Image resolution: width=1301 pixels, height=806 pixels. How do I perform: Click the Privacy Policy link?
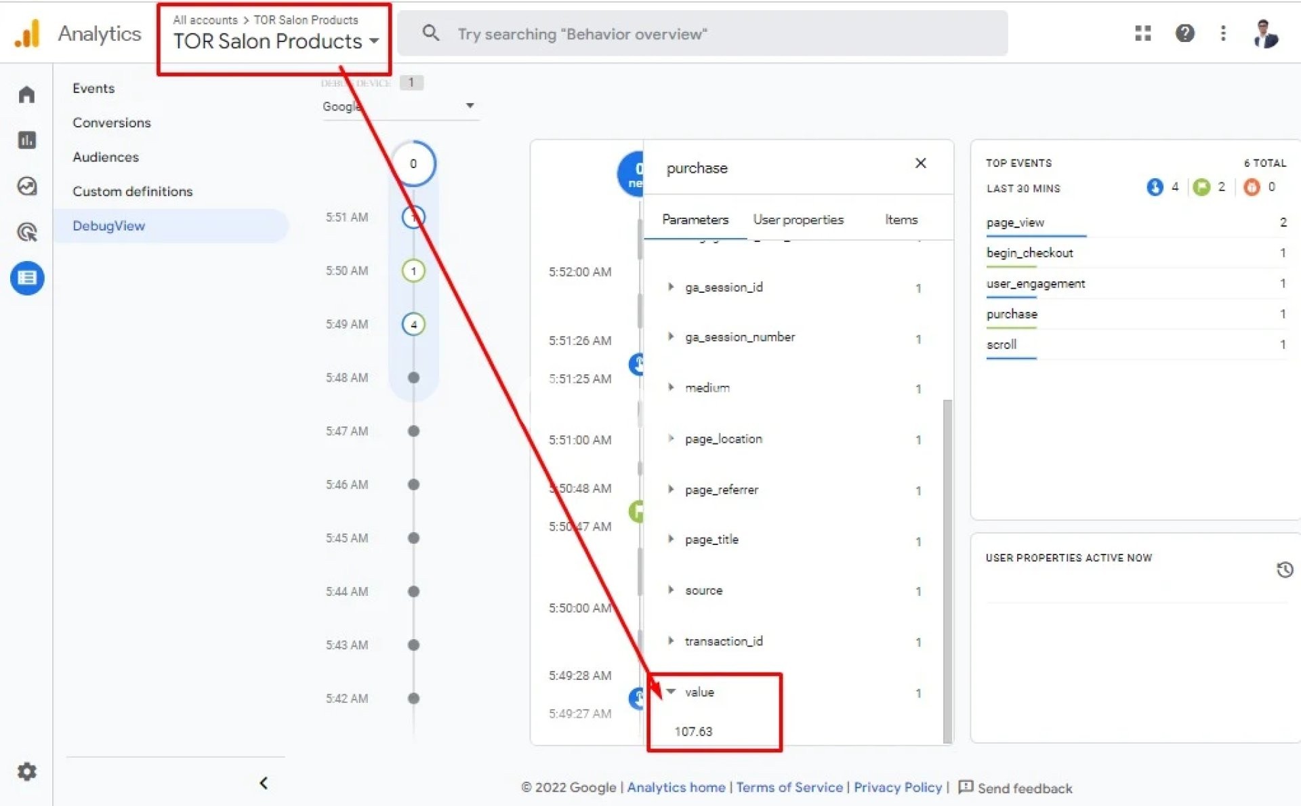(x=897, y=787)
